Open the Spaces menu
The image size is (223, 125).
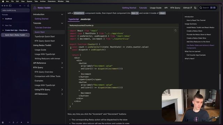(x=29, y=1)
